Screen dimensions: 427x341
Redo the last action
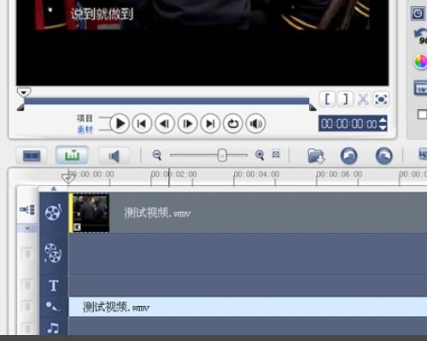point(384,156)
